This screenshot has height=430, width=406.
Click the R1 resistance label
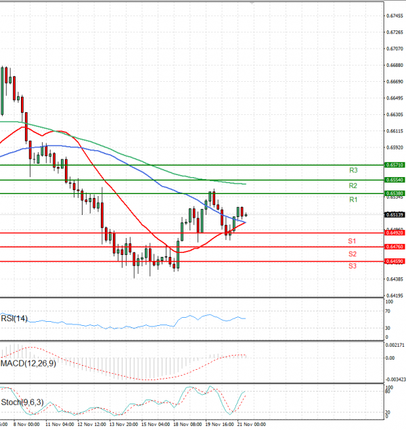(x=353, y=200)
